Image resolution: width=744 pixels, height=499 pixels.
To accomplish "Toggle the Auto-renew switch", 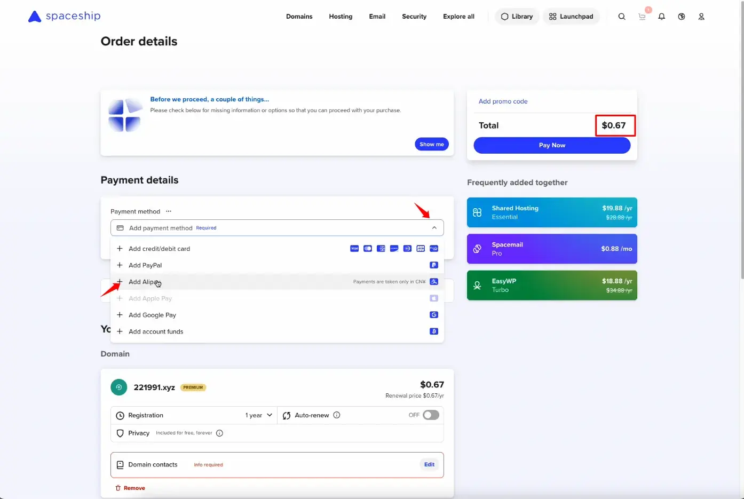I will coord(431,415).
